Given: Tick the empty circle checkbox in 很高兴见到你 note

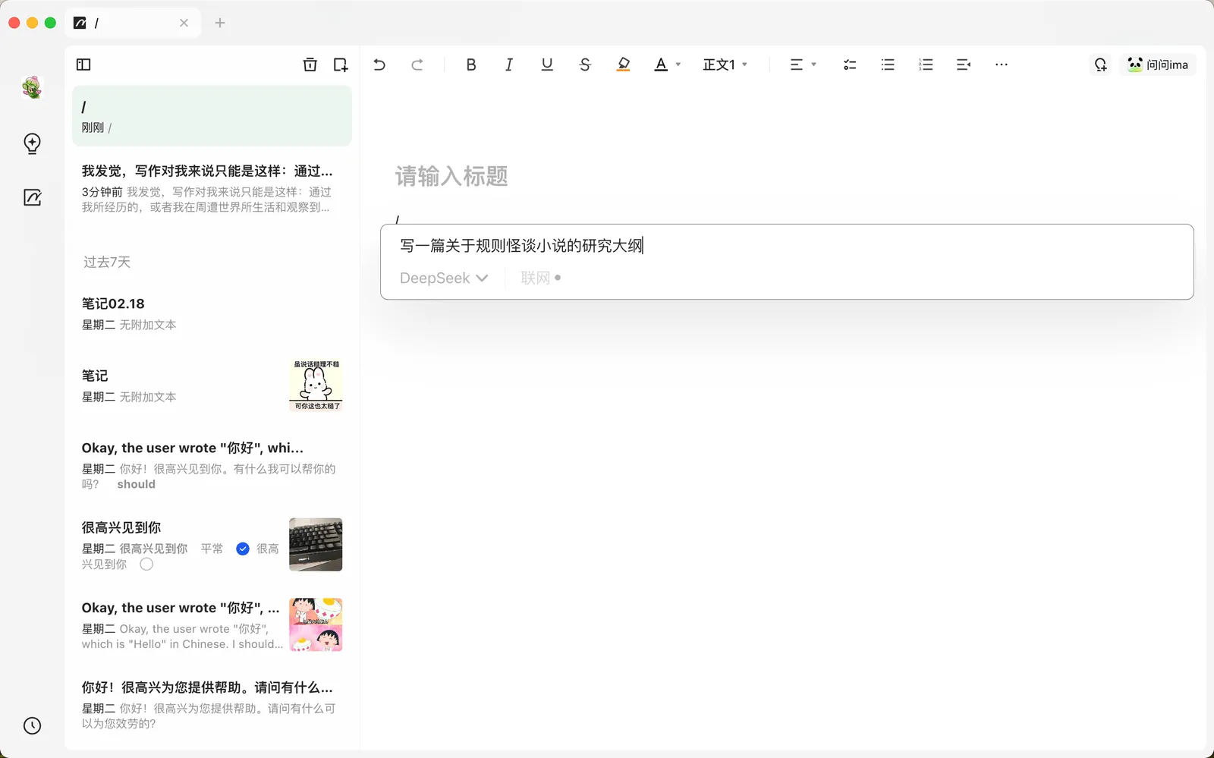Looking at the screenshot, I should click(146, 565).
